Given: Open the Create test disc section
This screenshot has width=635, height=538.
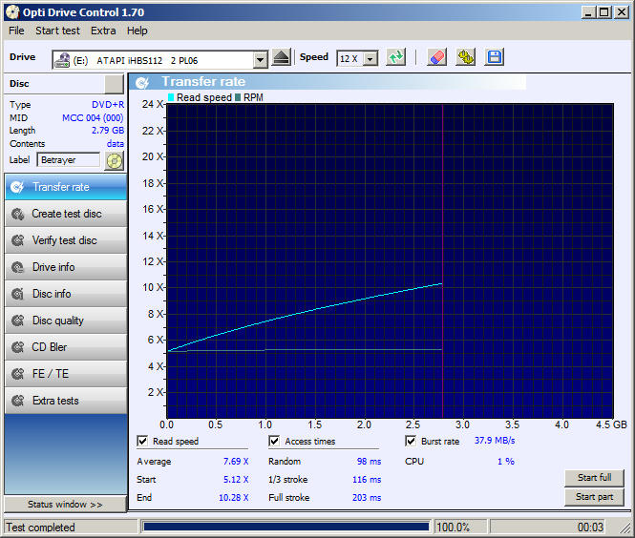Looking at the screenshot, I should [66, 214].
